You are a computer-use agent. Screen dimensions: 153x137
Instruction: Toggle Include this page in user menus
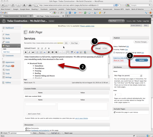pyautogui.click(x=114, y=112)
